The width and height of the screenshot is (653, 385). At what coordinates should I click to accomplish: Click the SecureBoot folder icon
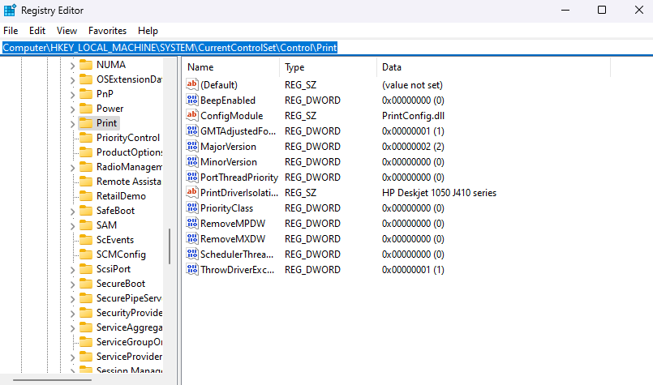[86, 284]
